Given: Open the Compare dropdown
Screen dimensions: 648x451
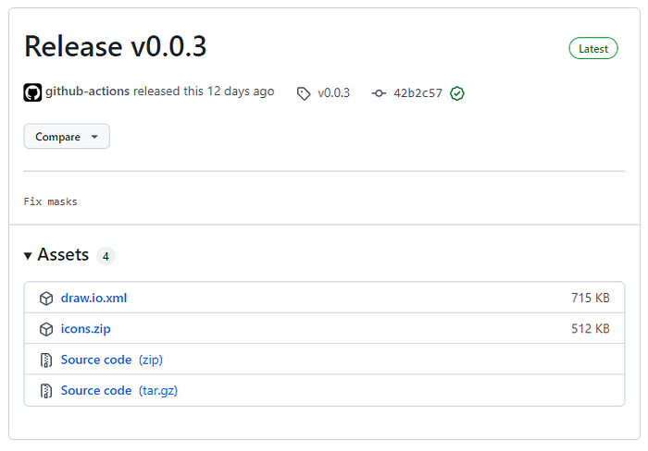Looking at the screenshot, I should (x=67, y=137).
